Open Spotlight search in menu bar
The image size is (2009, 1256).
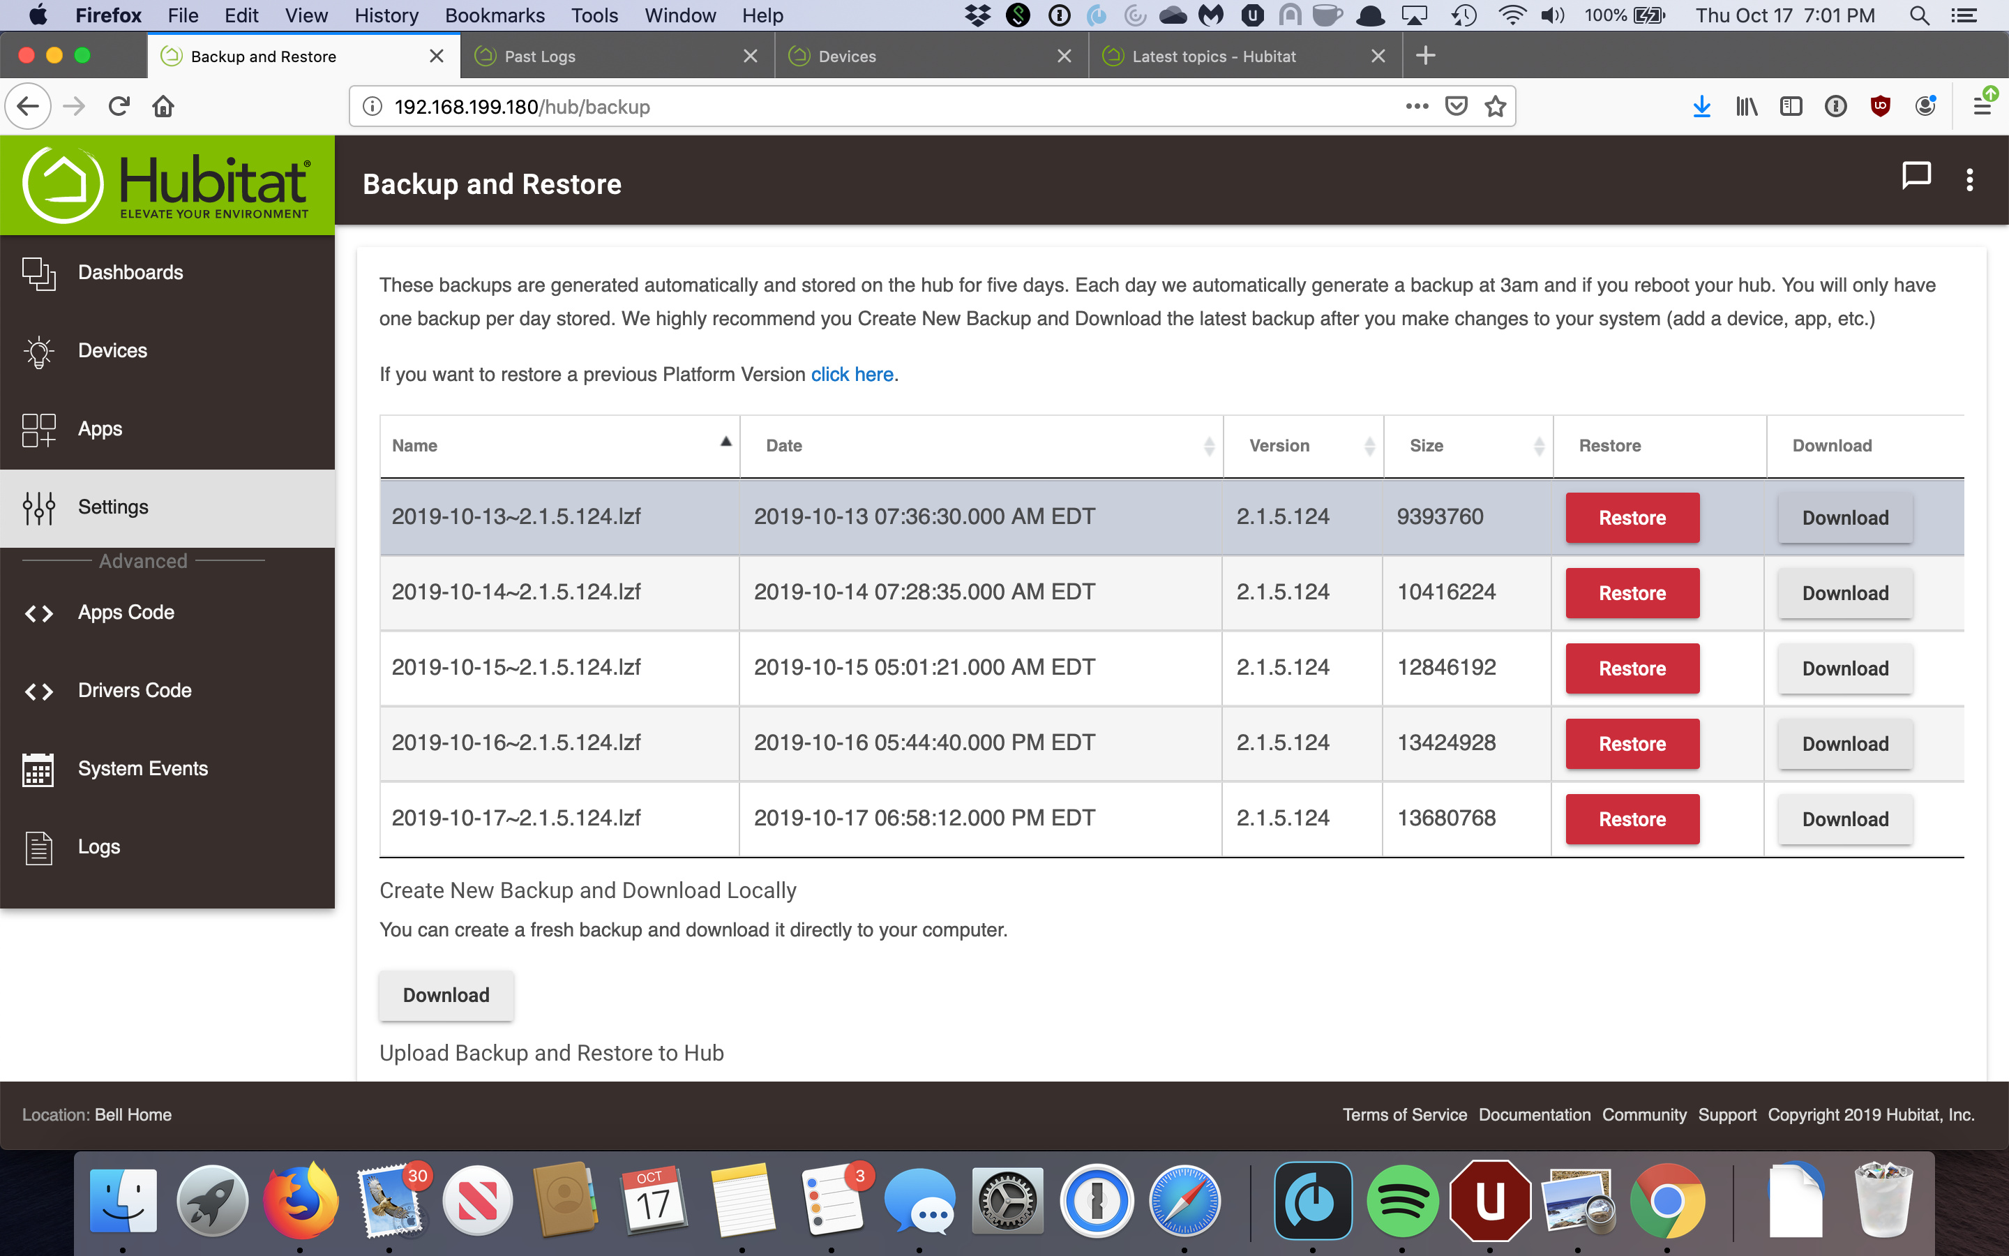(1918, 15)
